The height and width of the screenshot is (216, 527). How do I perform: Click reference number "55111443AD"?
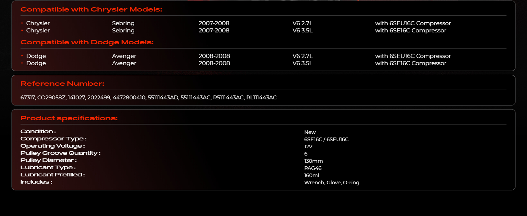[x=163, y=98]
